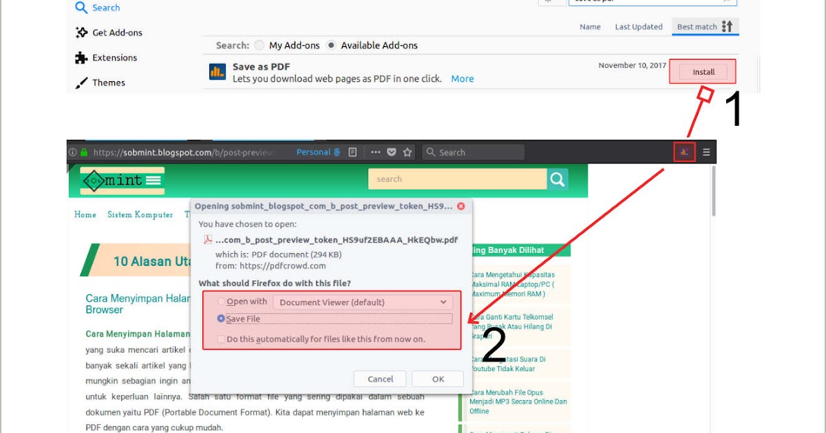Screen dimensions: 826x433
Task: Click the blog search input field
Action: tap(458, 179)
